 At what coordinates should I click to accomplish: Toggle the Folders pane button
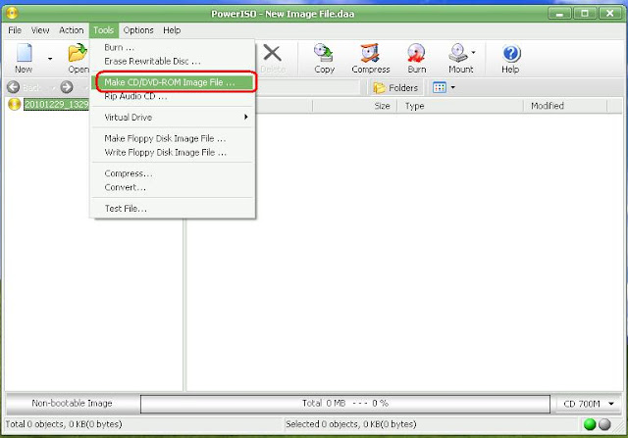pyautogui.click(x=395, y=87)
